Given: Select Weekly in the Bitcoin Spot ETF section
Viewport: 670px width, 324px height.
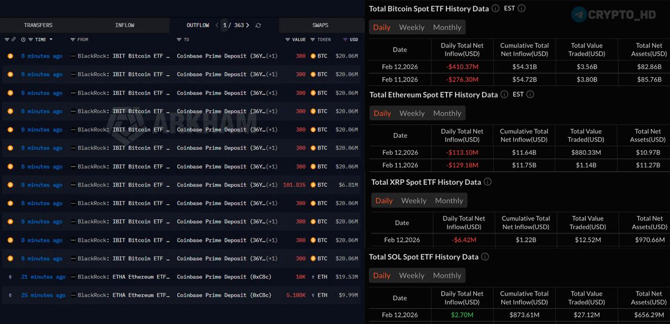Looking at the screenshot, I should click(411, 27).
